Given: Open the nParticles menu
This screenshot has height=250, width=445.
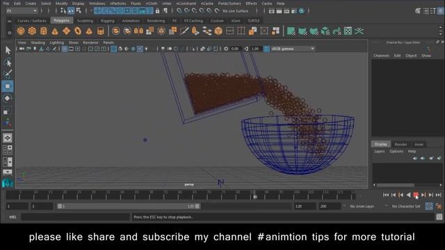Looking at the screenshot, I should 118,3.
